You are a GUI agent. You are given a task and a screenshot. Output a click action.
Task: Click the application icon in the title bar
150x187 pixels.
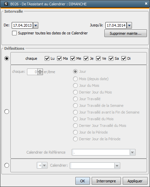coord(6,4)
